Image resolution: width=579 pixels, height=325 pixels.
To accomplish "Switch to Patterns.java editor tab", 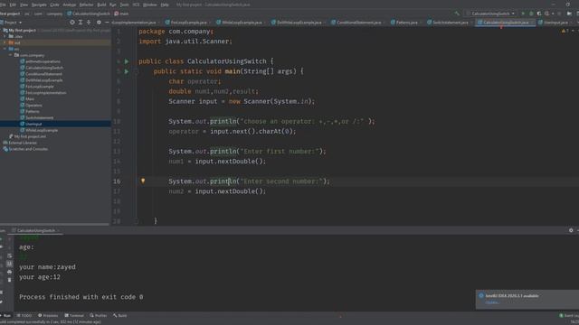I will (x=406, y=23).
